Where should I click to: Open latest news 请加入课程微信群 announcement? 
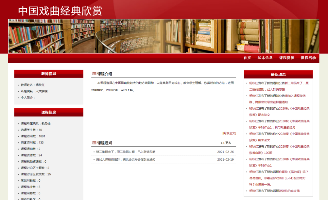pos(295,96)
